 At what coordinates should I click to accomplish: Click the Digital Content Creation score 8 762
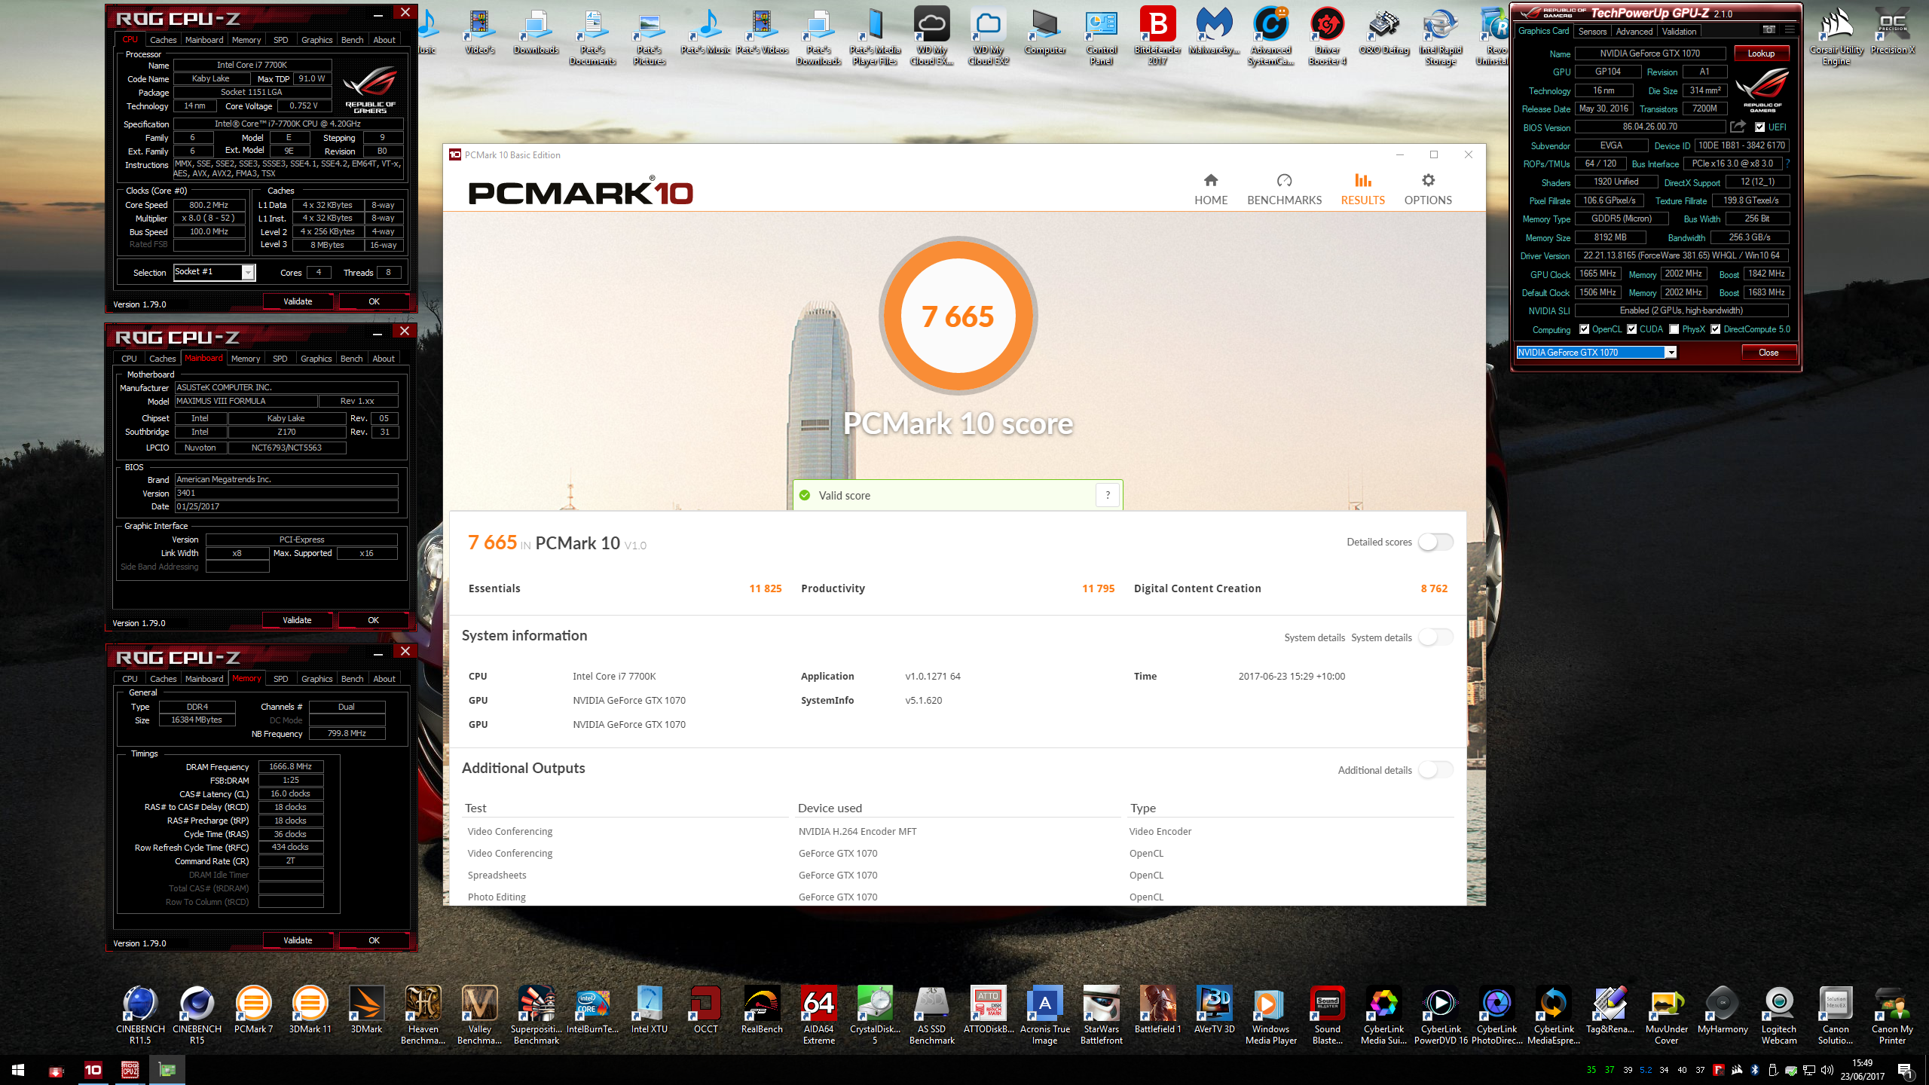click(x=1434, y=588)
